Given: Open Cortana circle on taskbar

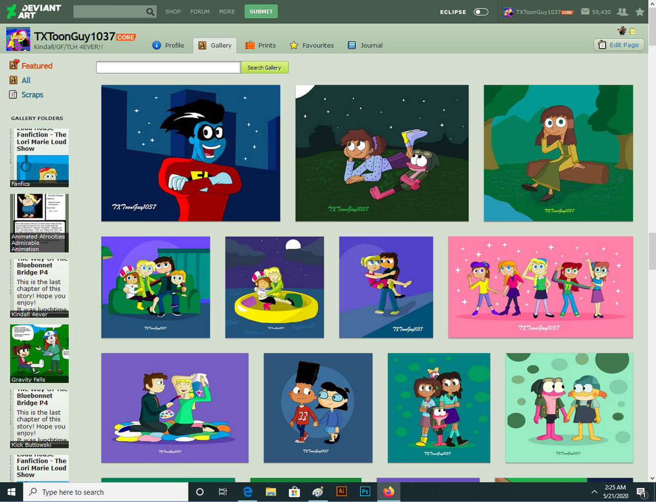Looking at the screenshot, I should [x=200, y=492].
